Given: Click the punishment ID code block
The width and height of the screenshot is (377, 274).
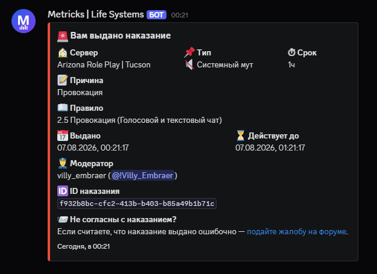Looking at the screenshot, I should (x=137, y=204).
